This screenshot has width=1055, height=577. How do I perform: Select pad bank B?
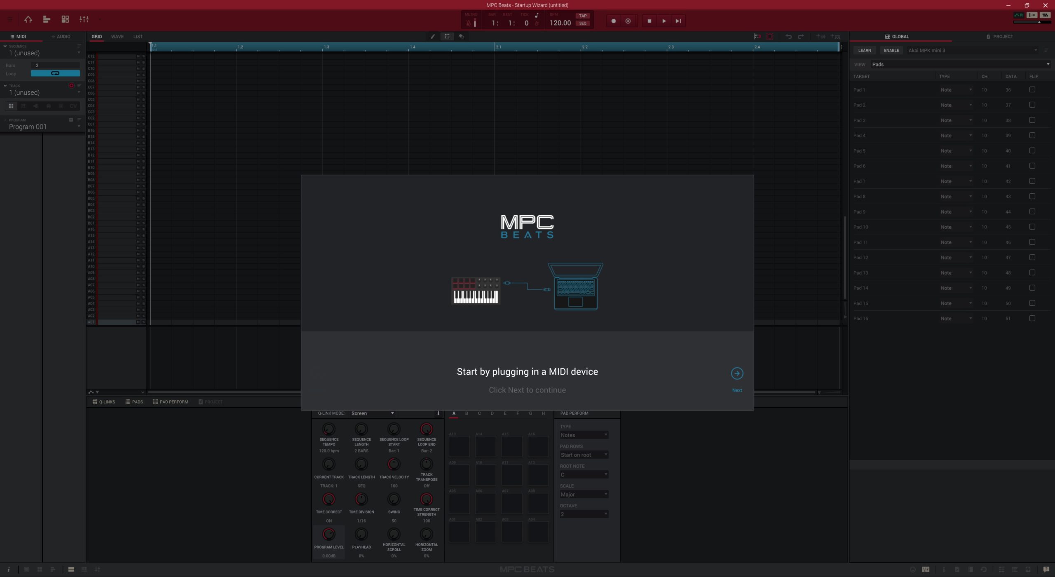click(467, 413)
